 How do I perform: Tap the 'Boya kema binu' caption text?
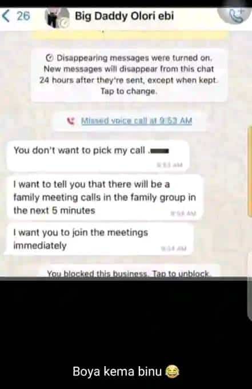(x=117, y=371)
